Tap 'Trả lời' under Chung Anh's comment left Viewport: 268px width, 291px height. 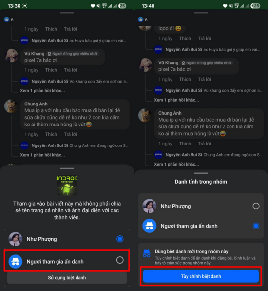pyautogui.click(x=70, y=134)
